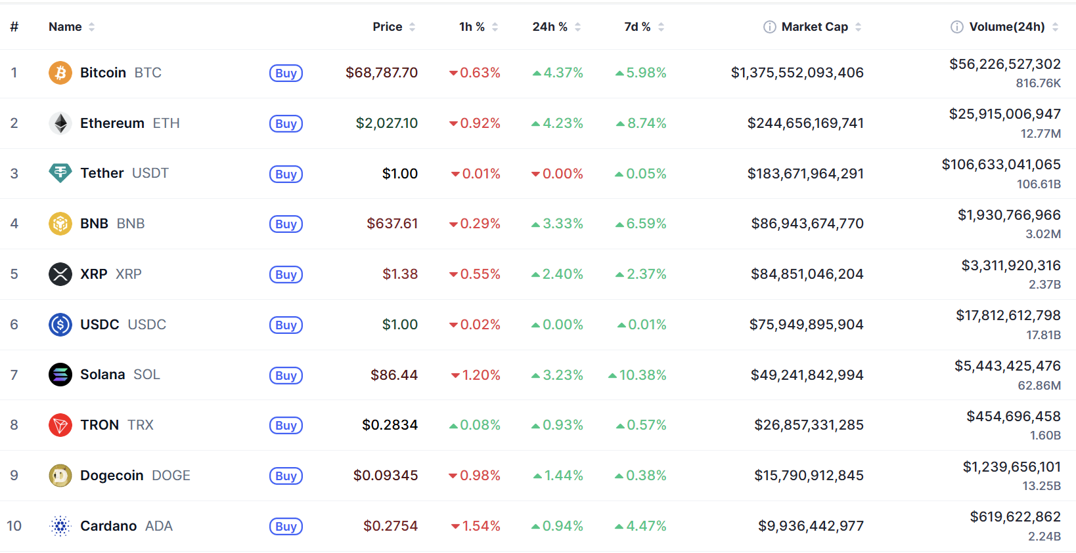Viewport: 1076px width, 553px height.
Task: Sort table by Name column
Action: (x=72, y=27)
